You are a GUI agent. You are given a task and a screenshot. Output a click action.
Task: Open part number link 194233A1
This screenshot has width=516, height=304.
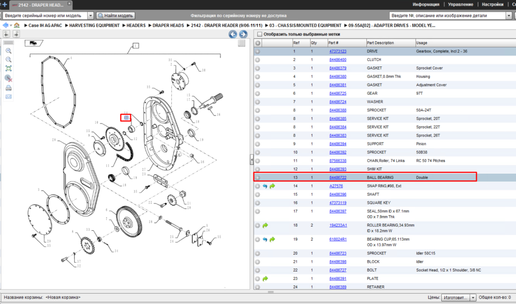point(338,226)
